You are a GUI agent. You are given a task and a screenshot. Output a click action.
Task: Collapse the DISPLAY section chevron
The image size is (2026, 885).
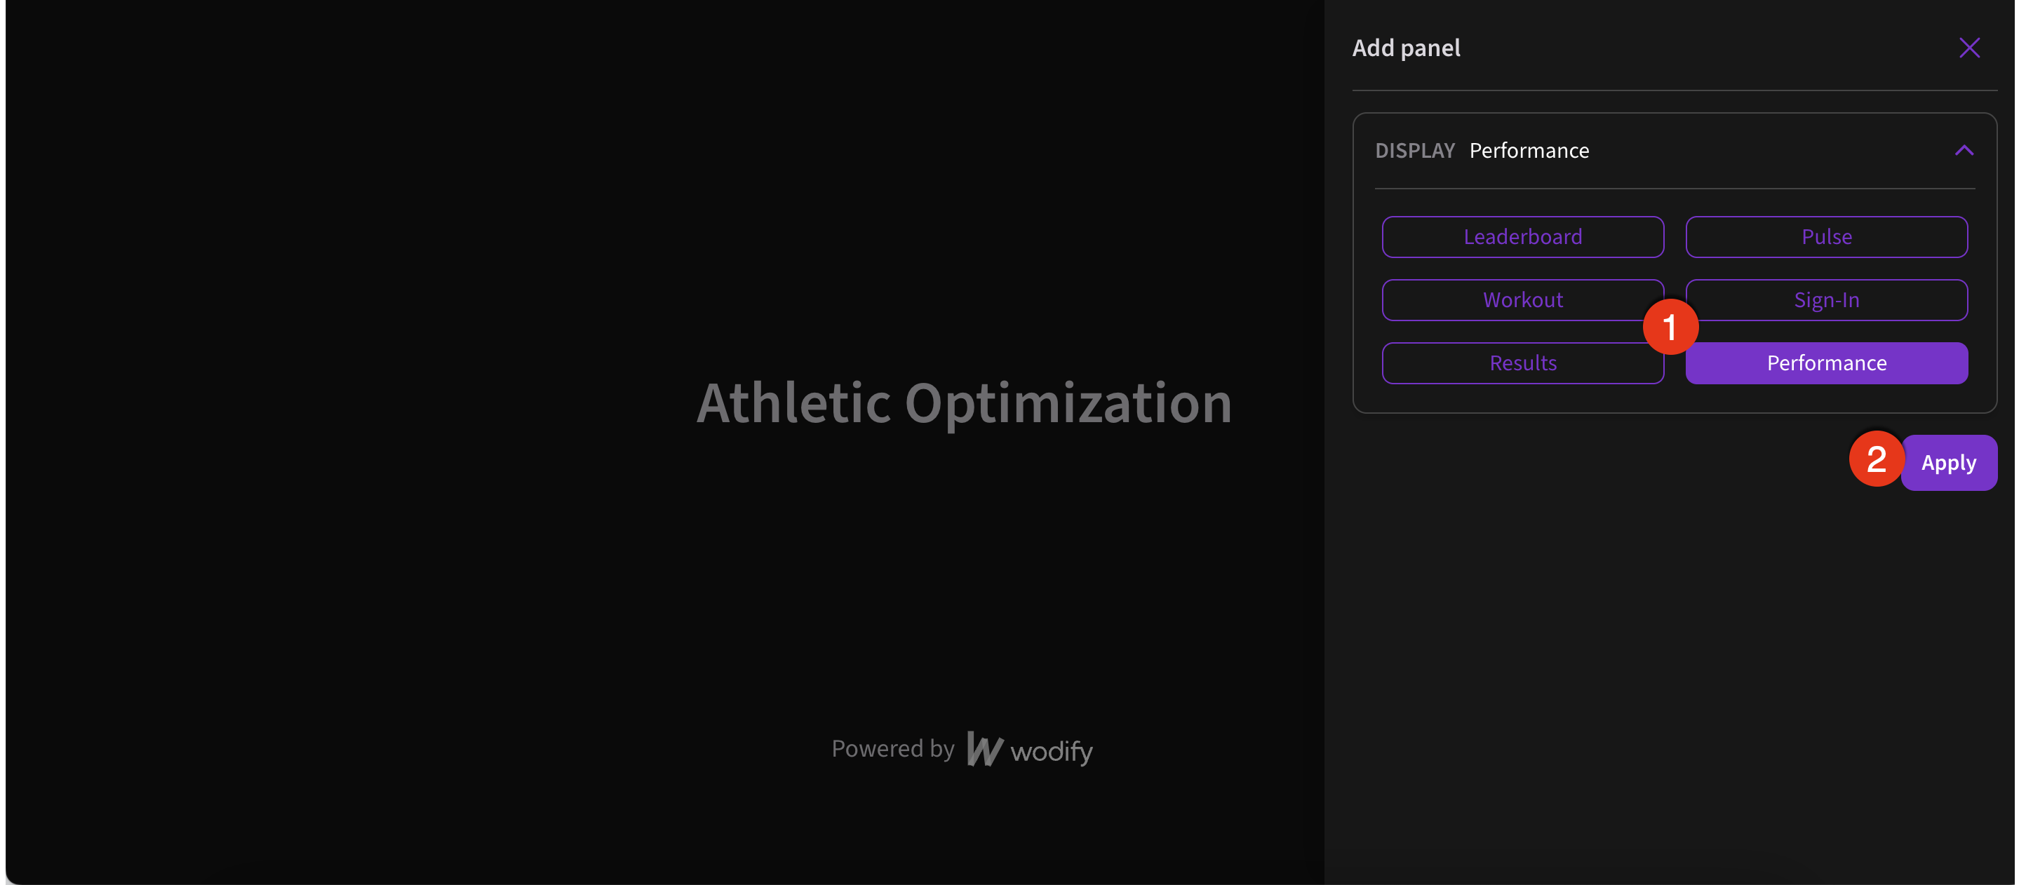coord(1964,150)
